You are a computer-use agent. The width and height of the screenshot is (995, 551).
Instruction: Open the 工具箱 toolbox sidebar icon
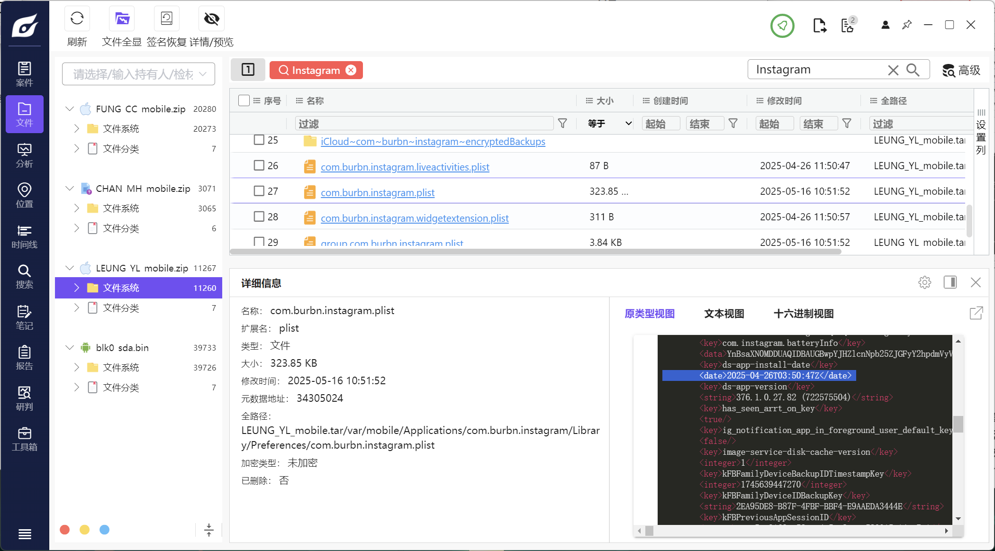[x=24, y=439]
